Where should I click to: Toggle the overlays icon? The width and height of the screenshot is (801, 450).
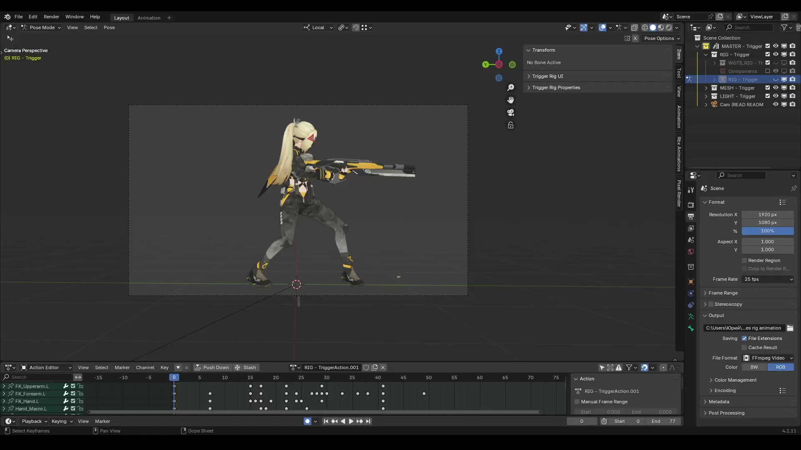(x=602, y=27)
